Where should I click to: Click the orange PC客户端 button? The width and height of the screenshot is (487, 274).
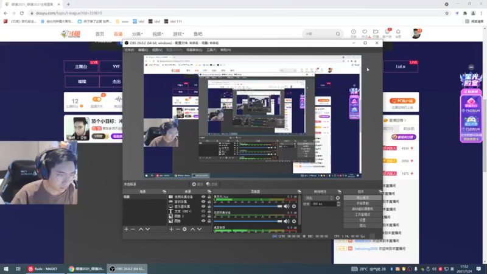(x=402, y=101)
